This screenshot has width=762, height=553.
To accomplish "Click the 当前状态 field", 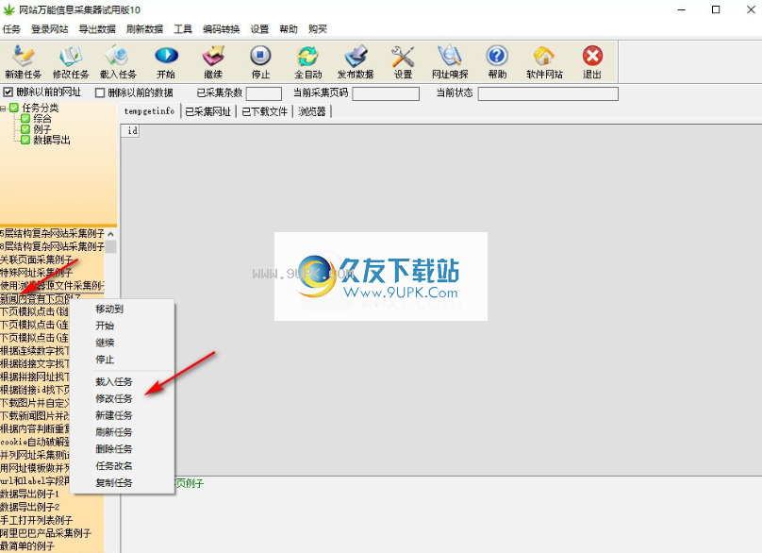I will coord(548,93).
